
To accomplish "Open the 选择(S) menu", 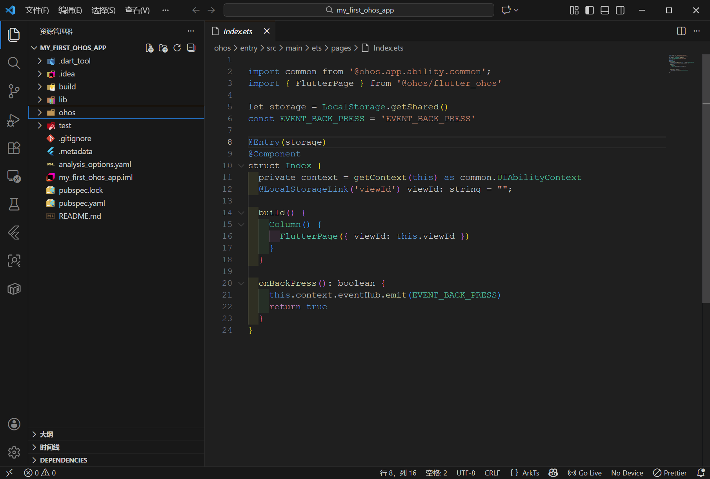I will coord(104,10).
